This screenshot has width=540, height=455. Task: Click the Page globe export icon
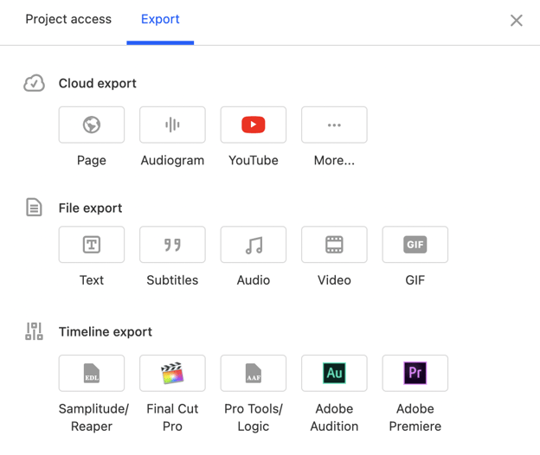pyautogui.click(x=92, y=125)
